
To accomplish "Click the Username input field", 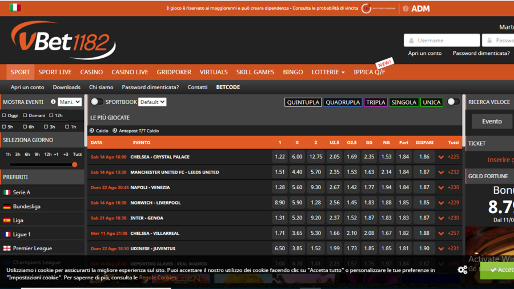I will click(441, 41).
